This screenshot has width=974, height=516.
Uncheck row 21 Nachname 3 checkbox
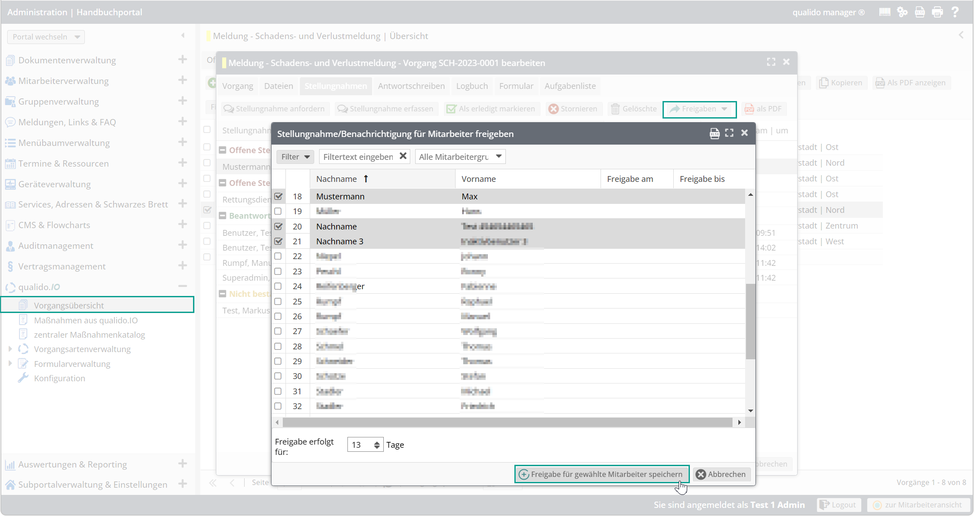278,241
